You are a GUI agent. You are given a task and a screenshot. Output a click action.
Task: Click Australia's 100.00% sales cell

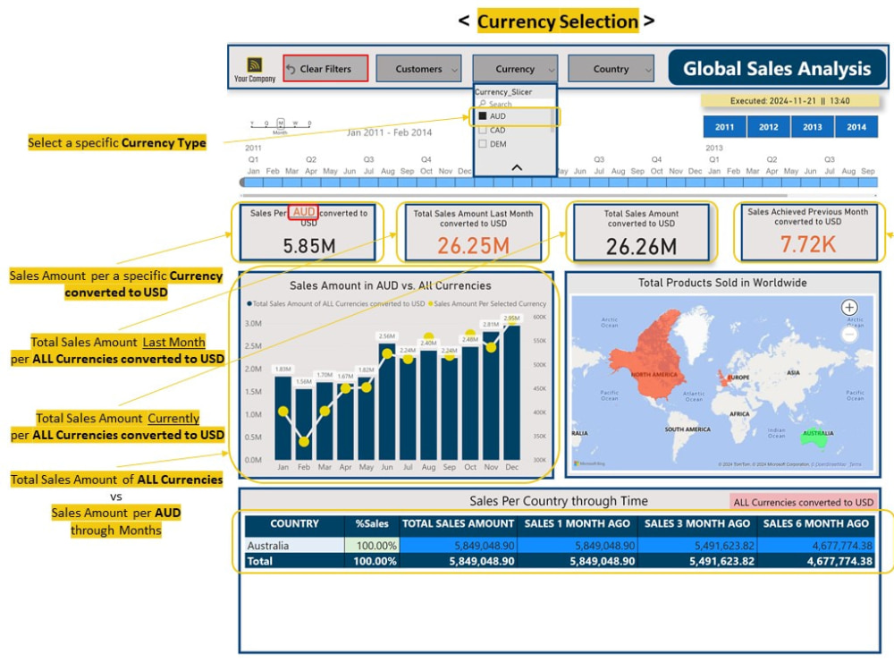372,546
